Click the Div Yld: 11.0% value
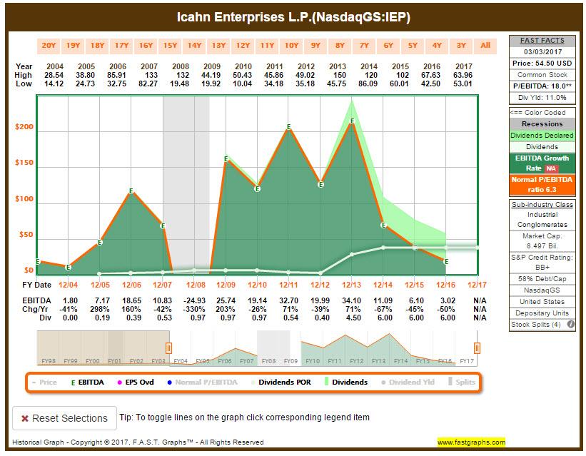Viewport: 586px width, 456px height. [542, 98]
